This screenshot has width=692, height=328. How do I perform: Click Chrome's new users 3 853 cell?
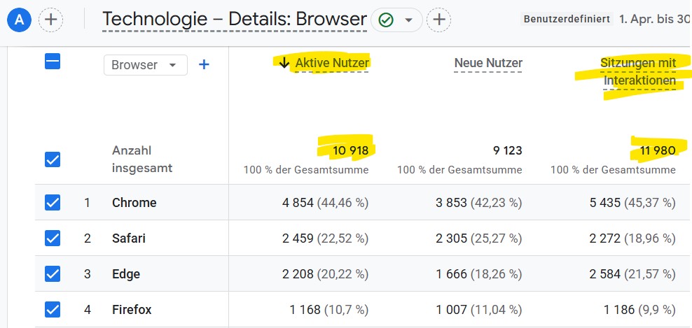point(479,203)
